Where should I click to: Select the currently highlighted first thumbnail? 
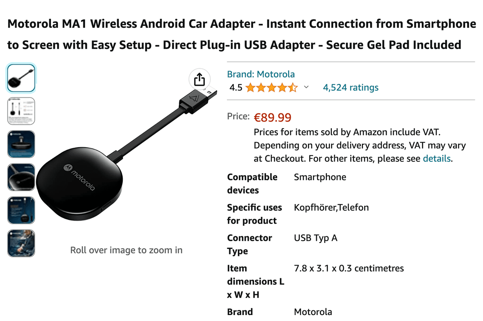(x=21, y=78)
